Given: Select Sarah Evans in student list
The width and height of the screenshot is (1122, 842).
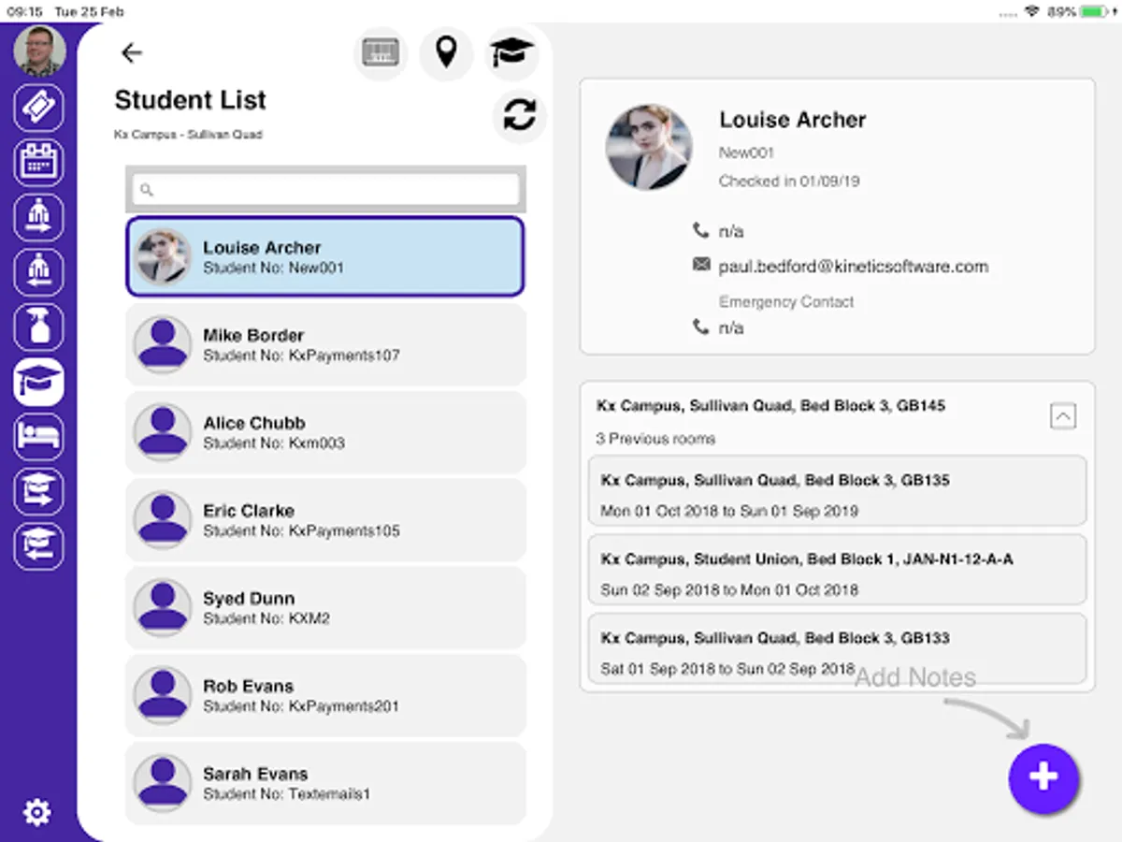Looking at the screenshot, I should click(x=325, y=783).
